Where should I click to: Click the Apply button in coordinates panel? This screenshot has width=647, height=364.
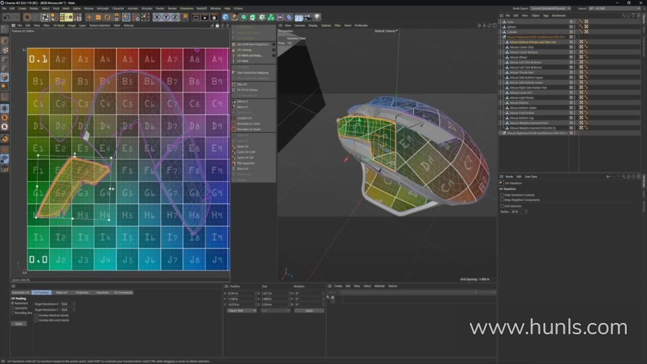309,310
